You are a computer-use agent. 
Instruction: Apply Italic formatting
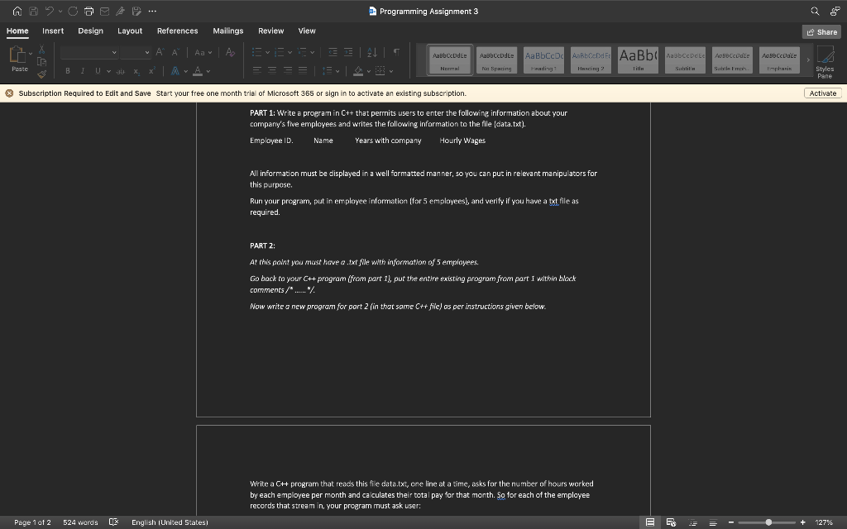click(x=83, y=70)
